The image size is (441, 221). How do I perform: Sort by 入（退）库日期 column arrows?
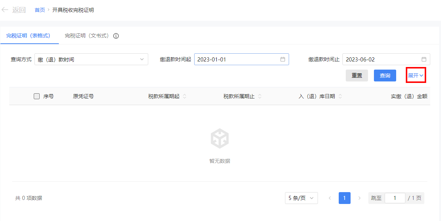pyautogui.click(x=340, y=96)
